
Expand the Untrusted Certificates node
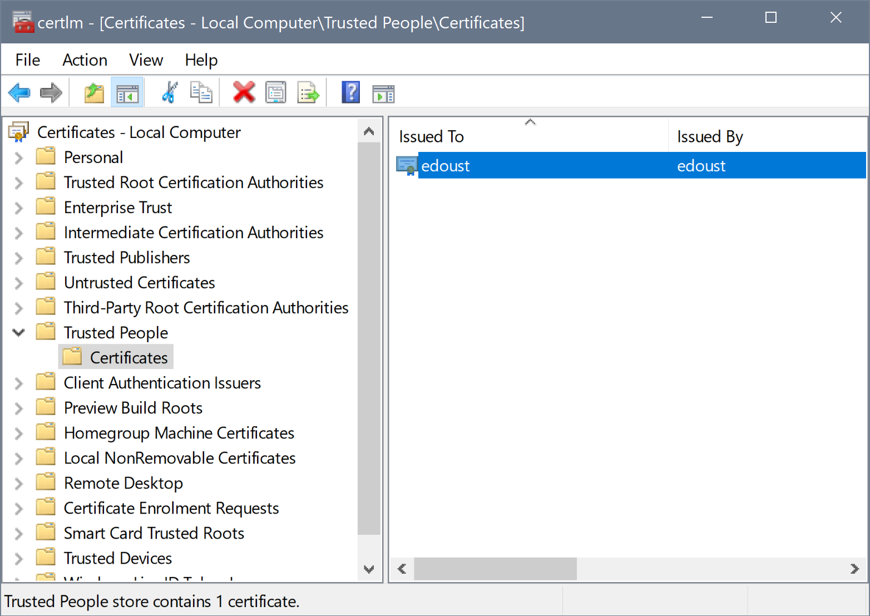click(x=19, y=283)
